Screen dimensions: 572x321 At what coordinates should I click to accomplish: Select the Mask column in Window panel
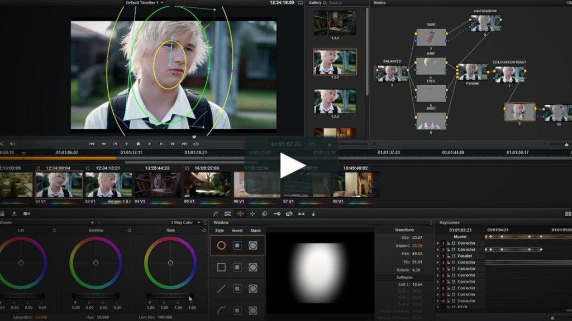(255, 230)
